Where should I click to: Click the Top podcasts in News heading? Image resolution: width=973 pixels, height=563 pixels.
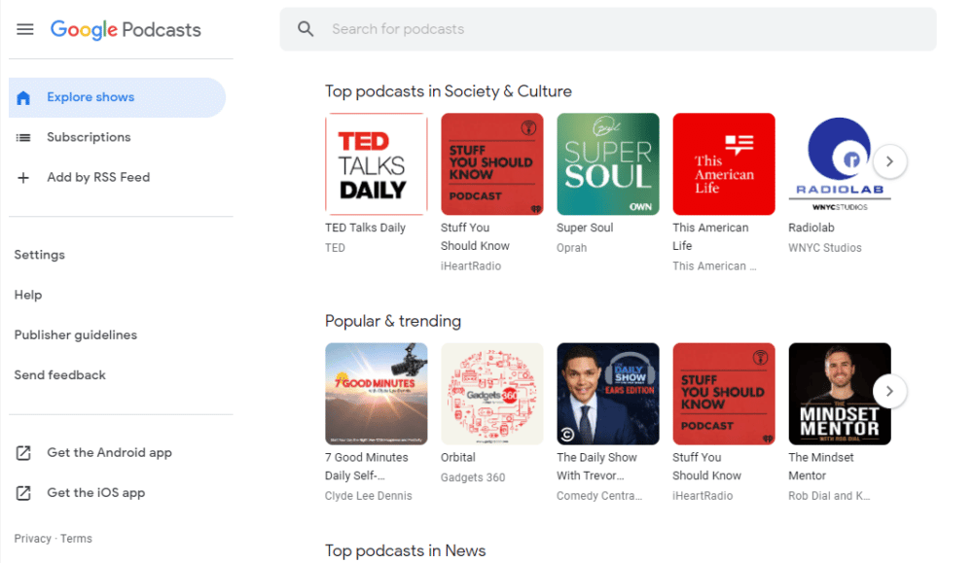click(405, 550)
